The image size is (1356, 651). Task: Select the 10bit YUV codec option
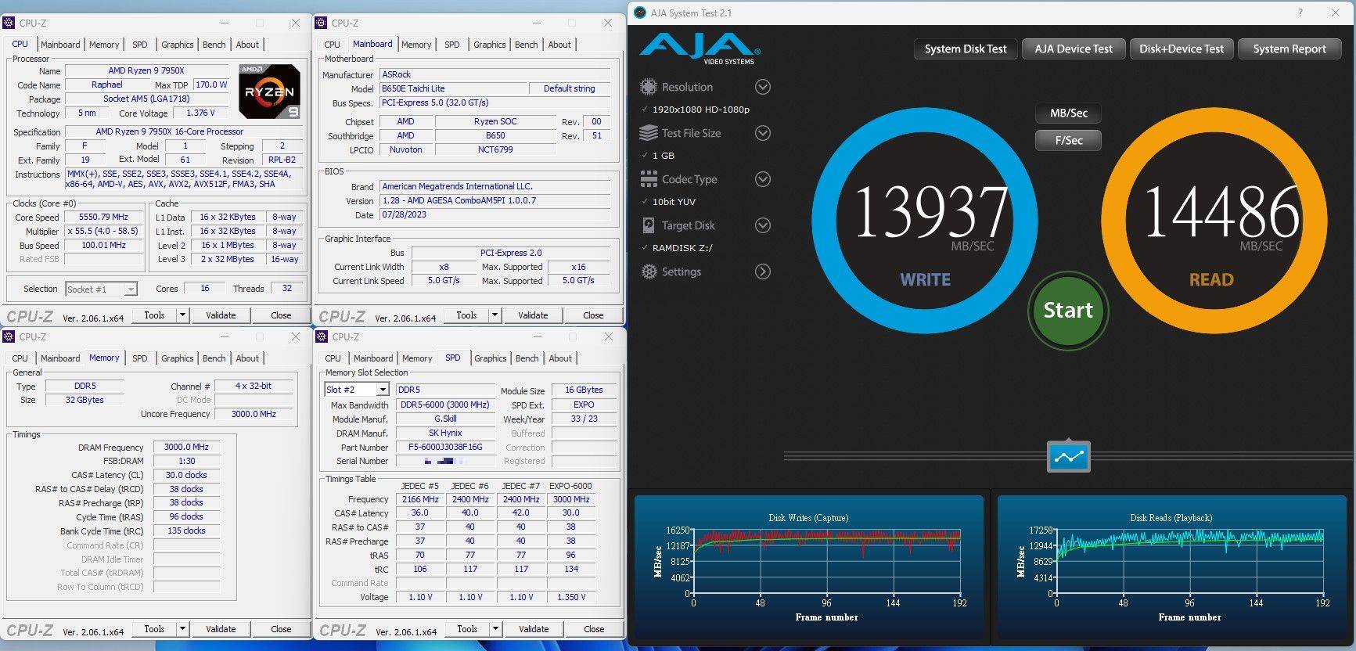coord(674,202)
